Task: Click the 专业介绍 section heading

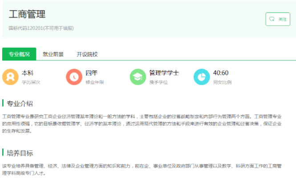Action: tap(20, 104)
